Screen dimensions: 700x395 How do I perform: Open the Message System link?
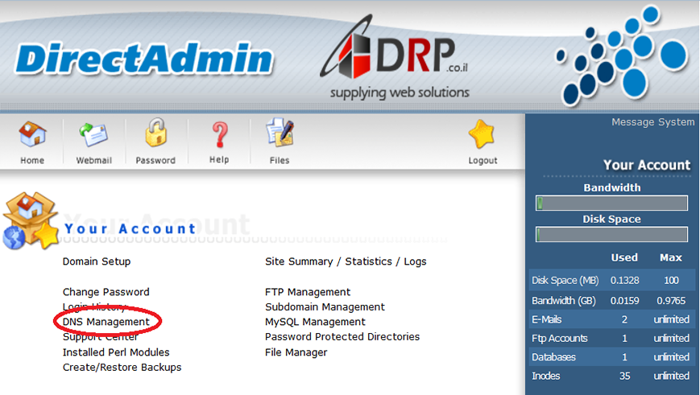652,122
